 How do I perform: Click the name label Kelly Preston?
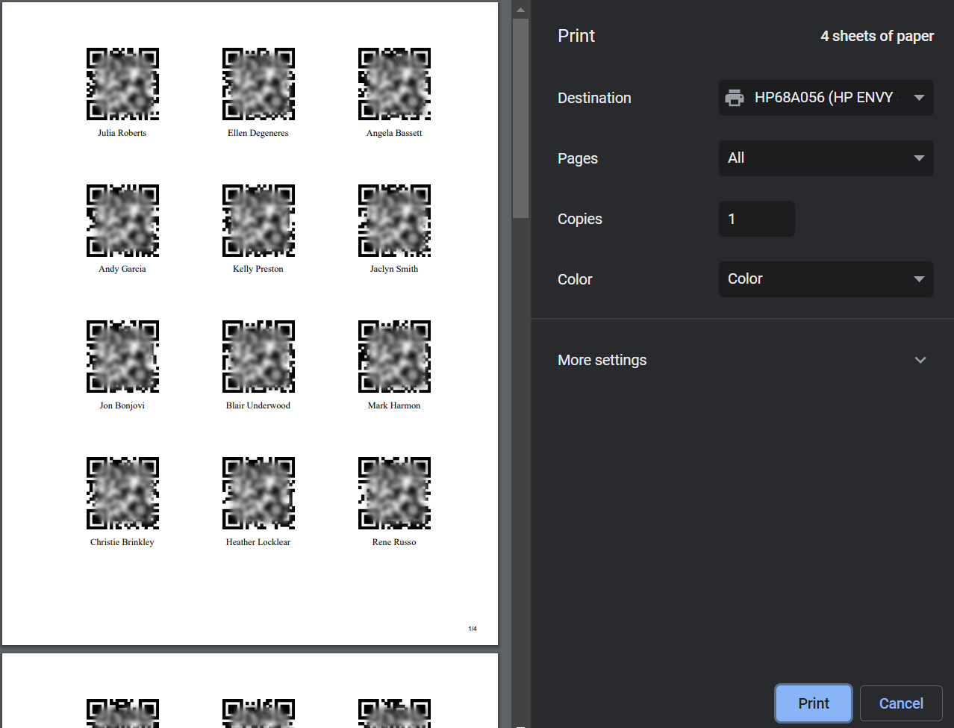point(258,269)
